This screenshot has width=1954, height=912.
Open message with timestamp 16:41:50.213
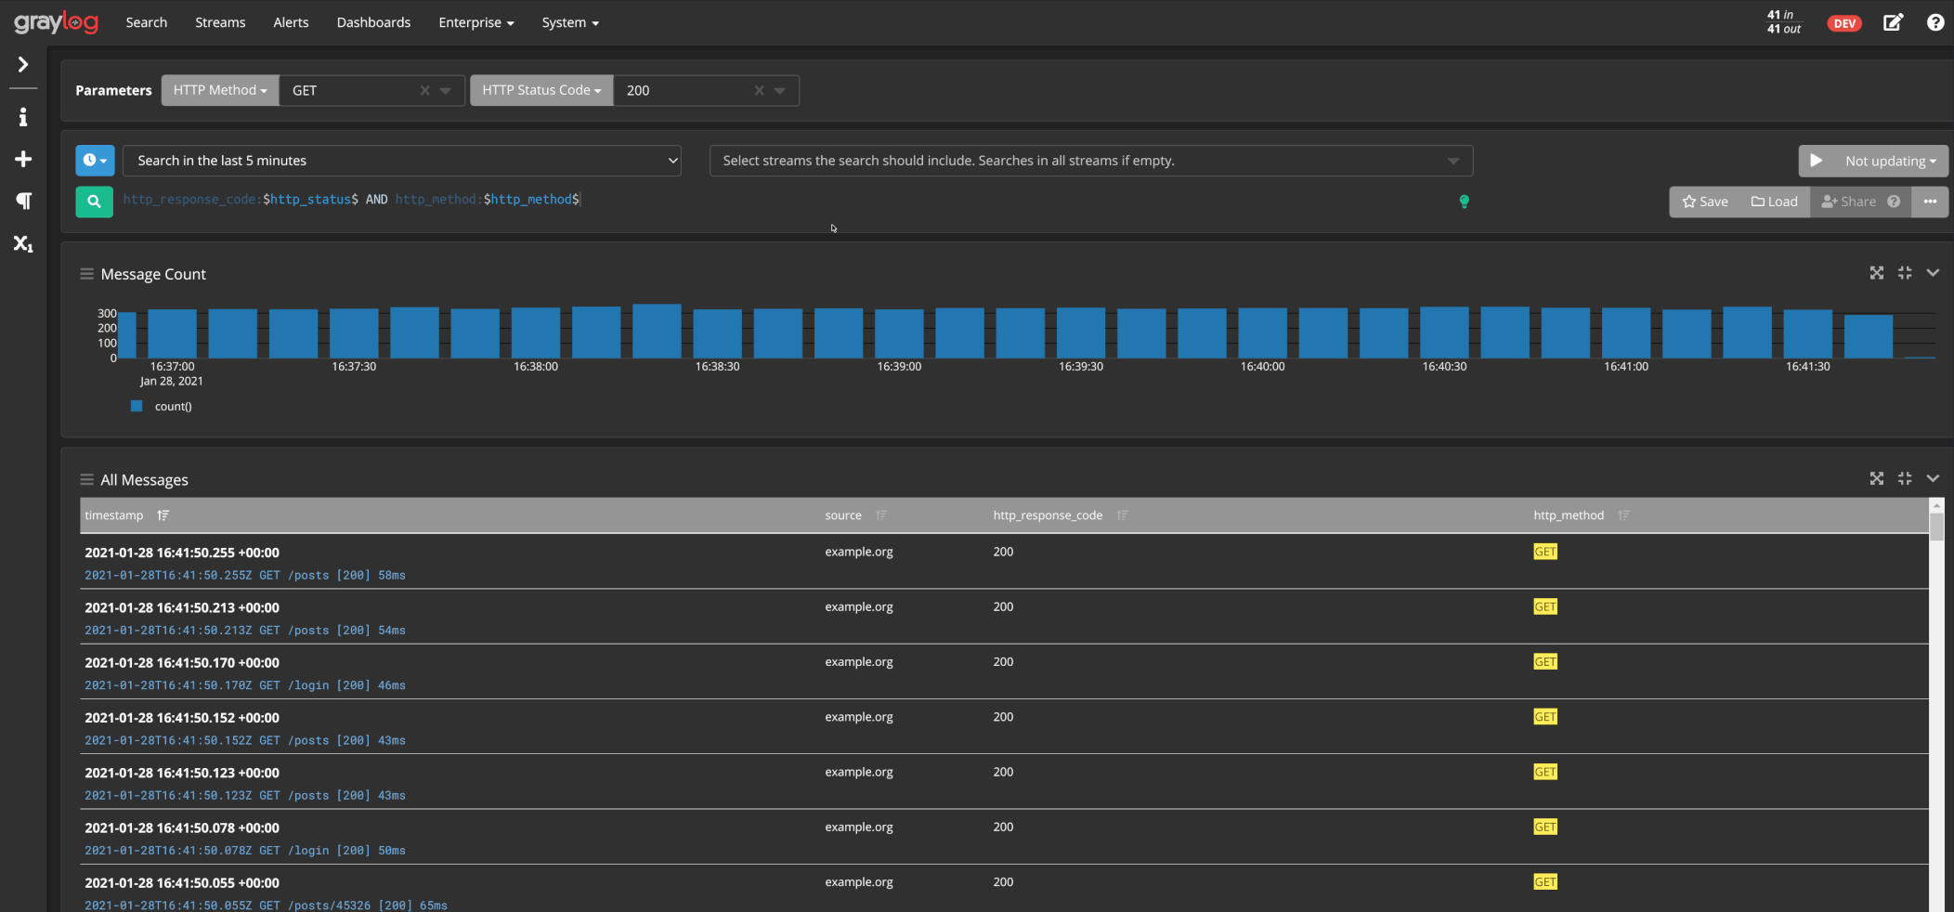182,607
